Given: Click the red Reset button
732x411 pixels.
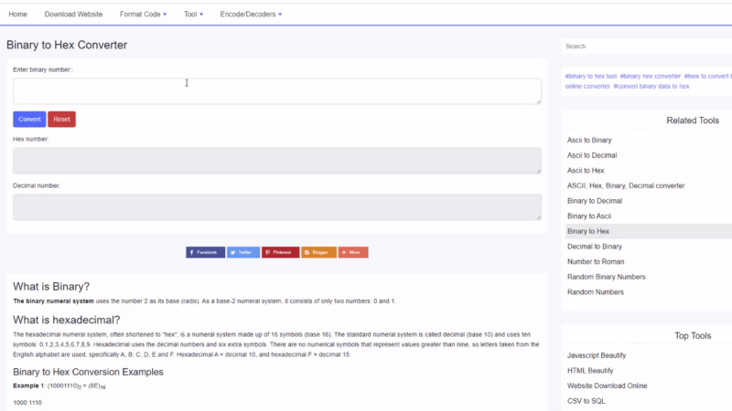Looking at the screenshot, I should pos(61,120).
